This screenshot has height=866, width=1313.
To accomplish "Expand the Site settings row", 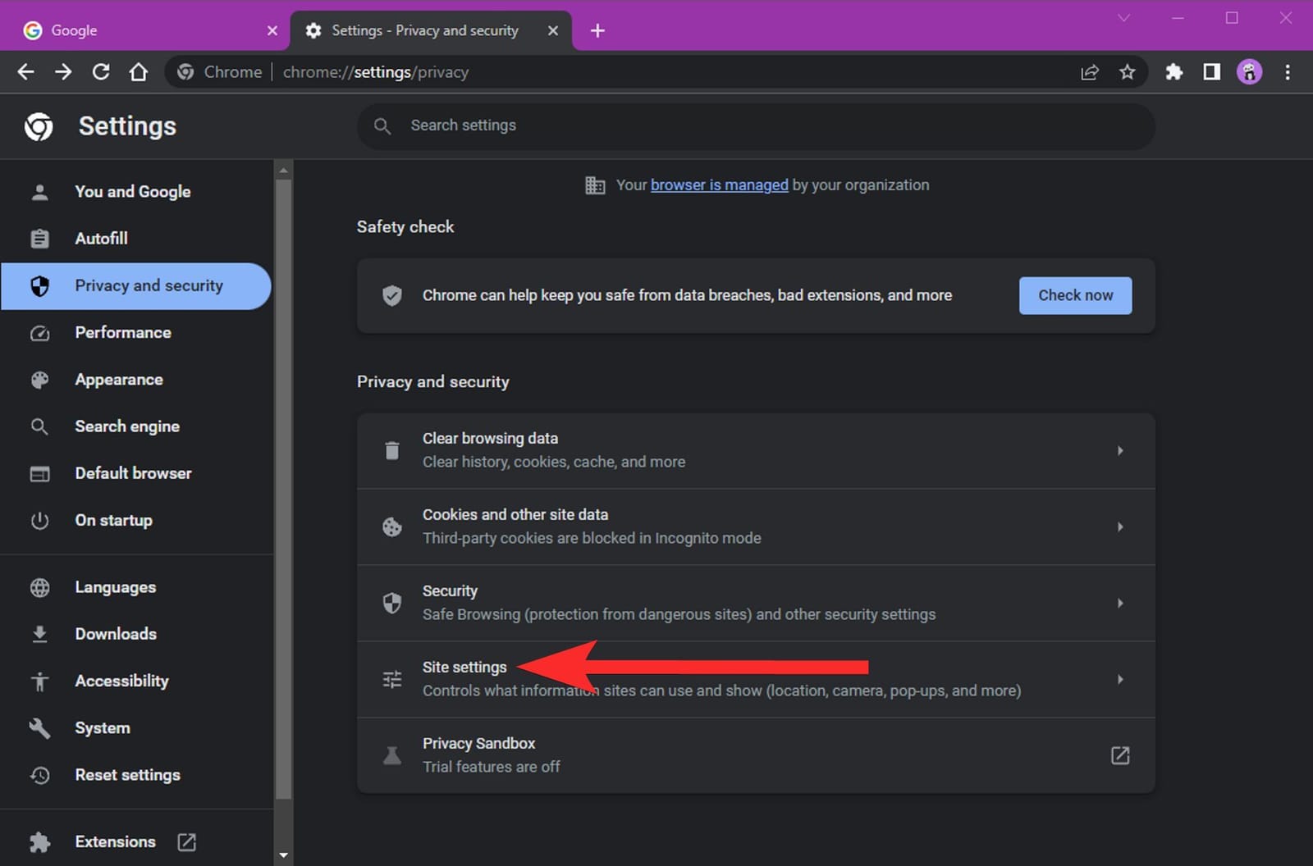I will (1120, 679).
